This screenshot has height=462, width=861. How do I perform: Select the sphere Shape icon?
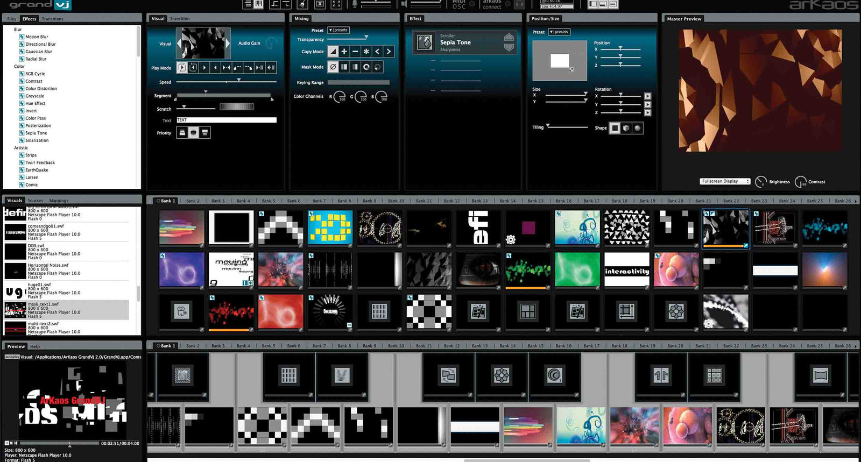[x=638, y=128]
